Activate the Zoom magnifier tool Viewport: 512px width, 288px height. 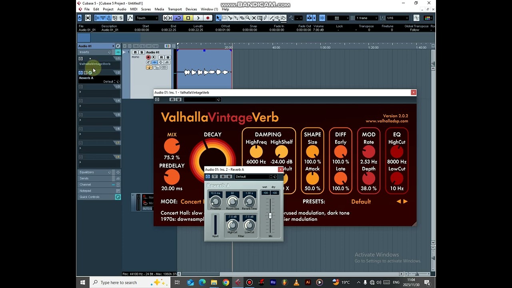(248, 18)
